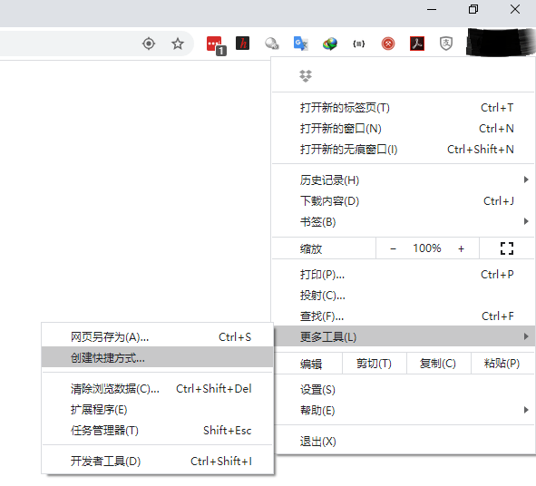Click the location target icon in address bar
Screen dimensions: 536x486
coord(149,44)
